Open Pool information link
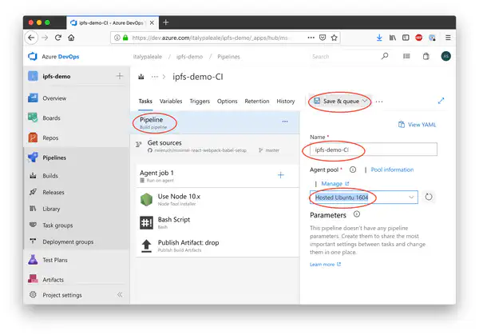 tap(393, 169)
